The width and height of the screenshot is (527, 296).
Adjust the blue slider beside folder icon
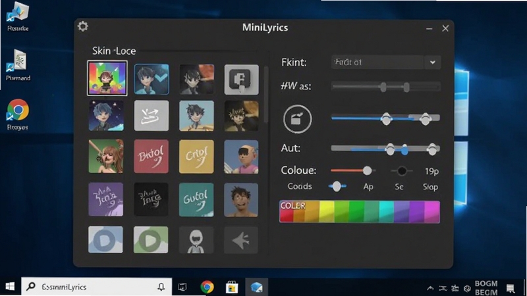[x=385, y=118]
